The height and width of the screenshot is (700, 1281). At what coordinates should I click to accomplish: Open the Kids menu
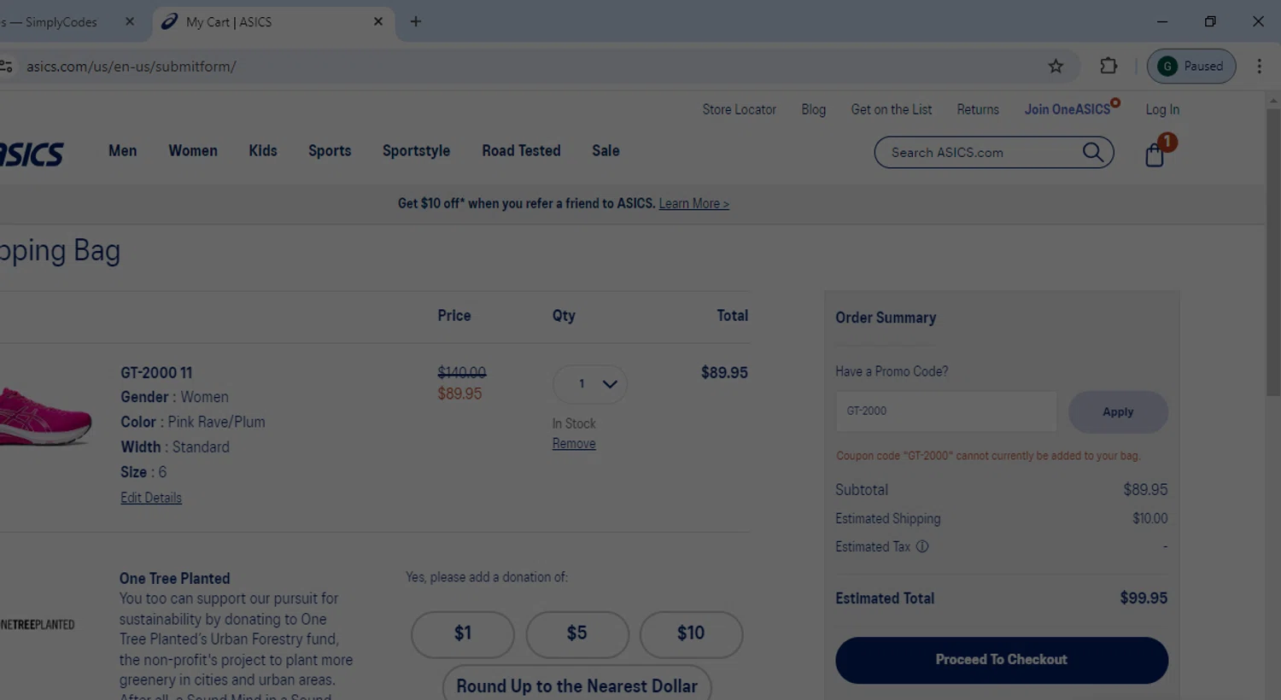coord(263,150)
